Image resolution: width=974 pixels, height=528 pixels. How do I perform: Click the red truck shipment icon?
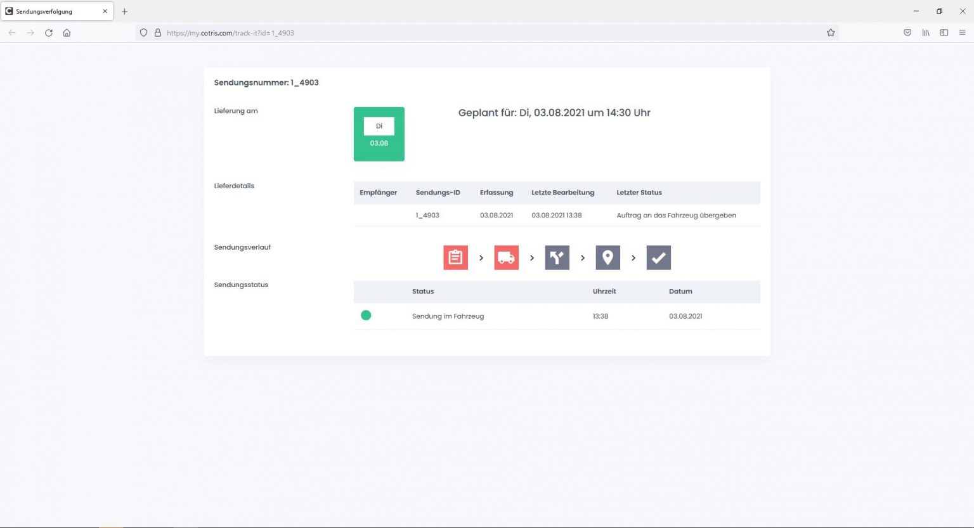[506, 257]
